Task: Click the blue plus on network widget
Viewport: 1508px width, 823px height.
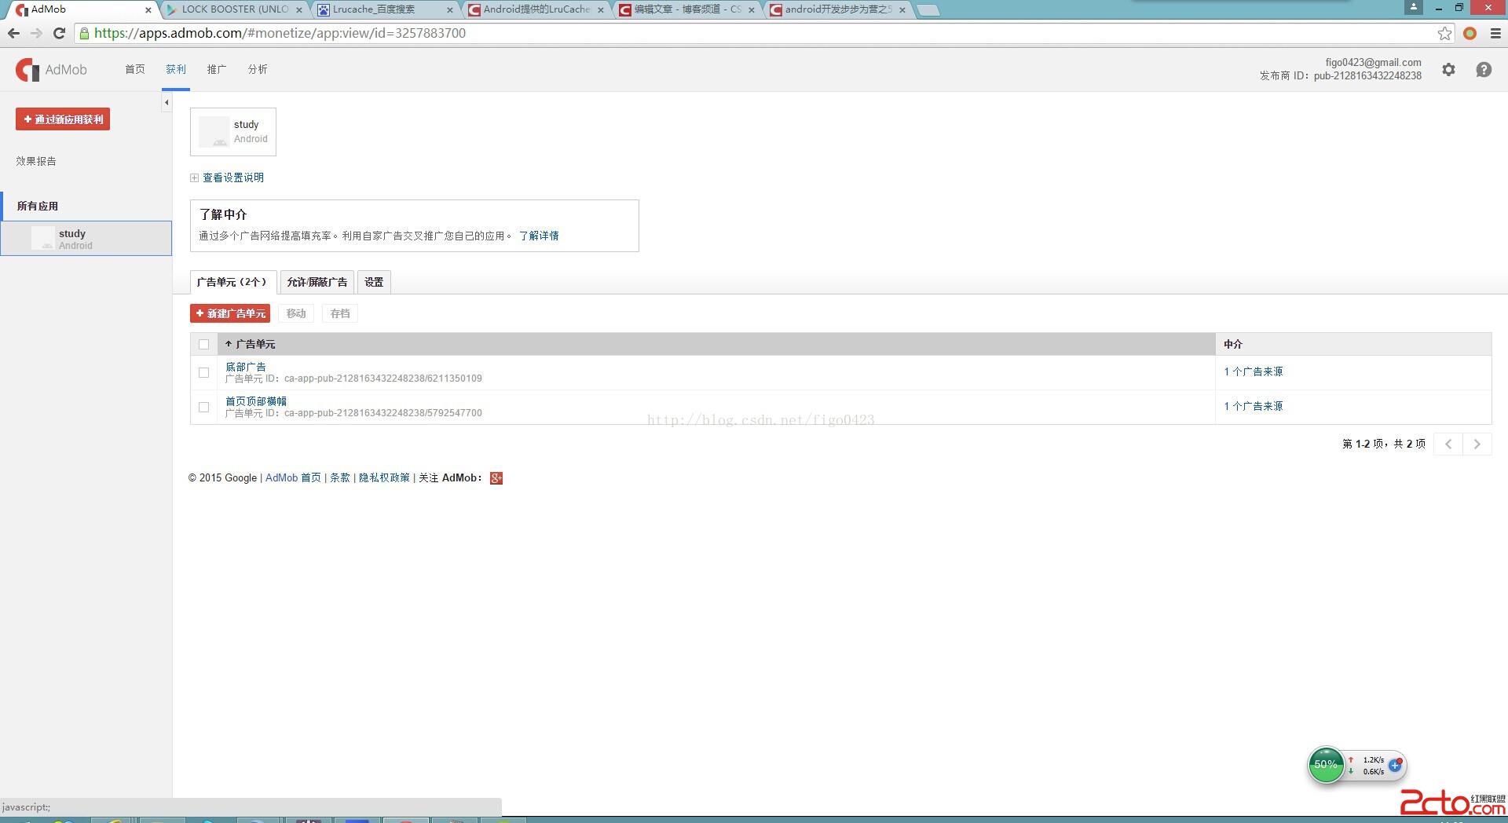Action: point(1395,765)
